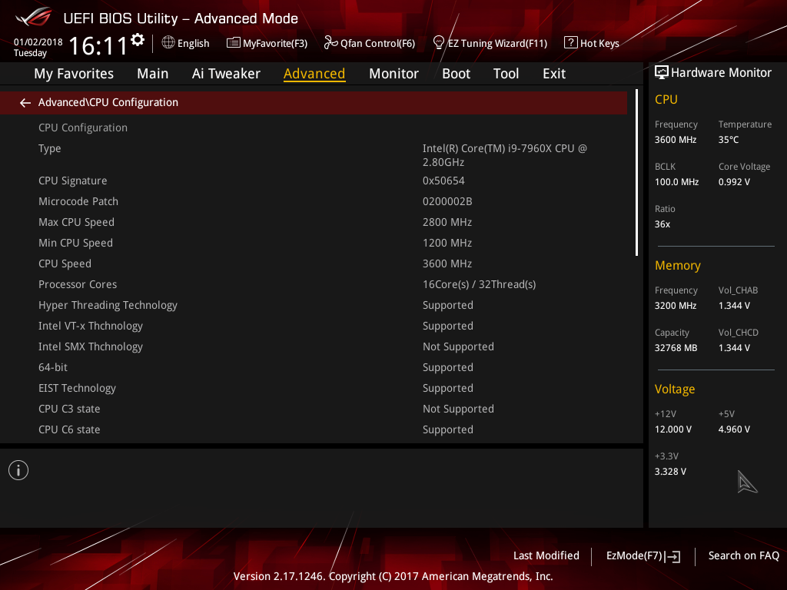Select the 64-bit row
The height and width of the screenshot is (590, 787).
(x=314, y=368)
